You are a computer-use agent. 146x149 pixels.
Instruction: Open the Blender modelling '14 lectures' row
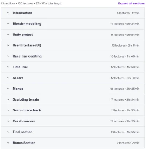click(x=73, y=24)
